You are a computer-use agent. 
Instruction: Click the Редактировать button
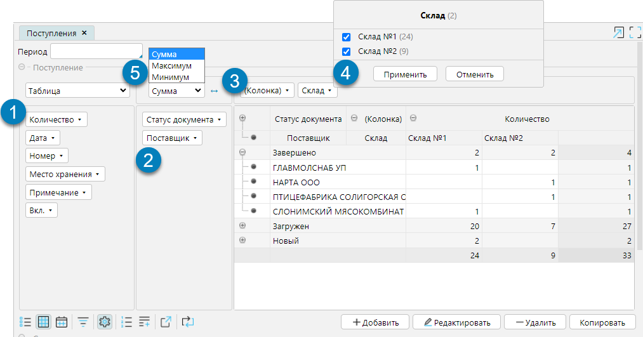[x=456, y=322]
